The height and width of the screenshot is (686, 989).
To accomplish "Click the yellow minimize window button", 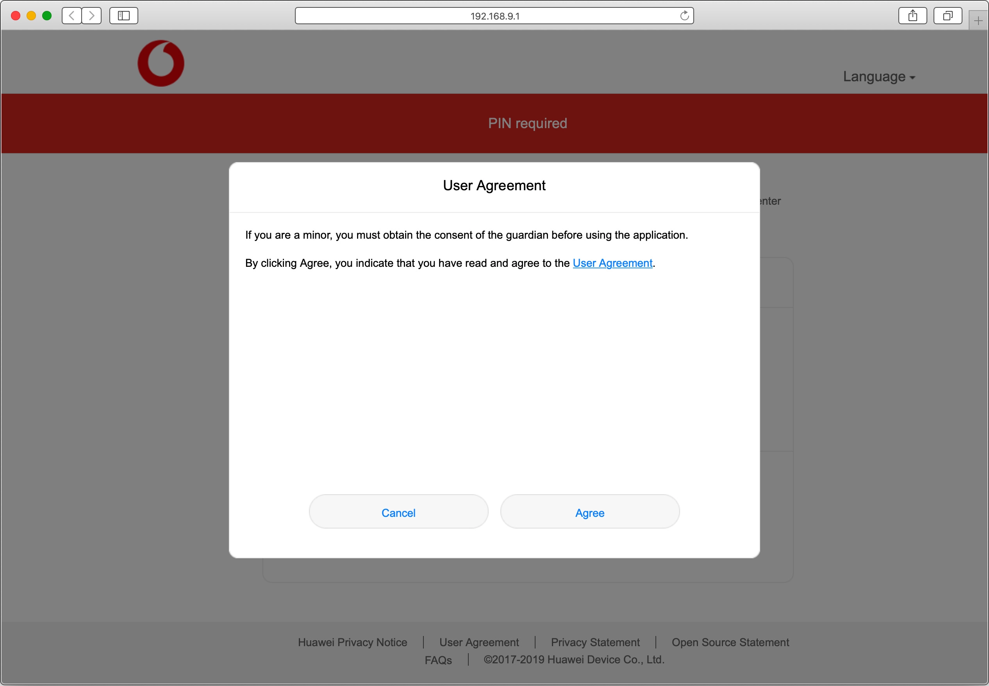I will [x=31, y=16].
